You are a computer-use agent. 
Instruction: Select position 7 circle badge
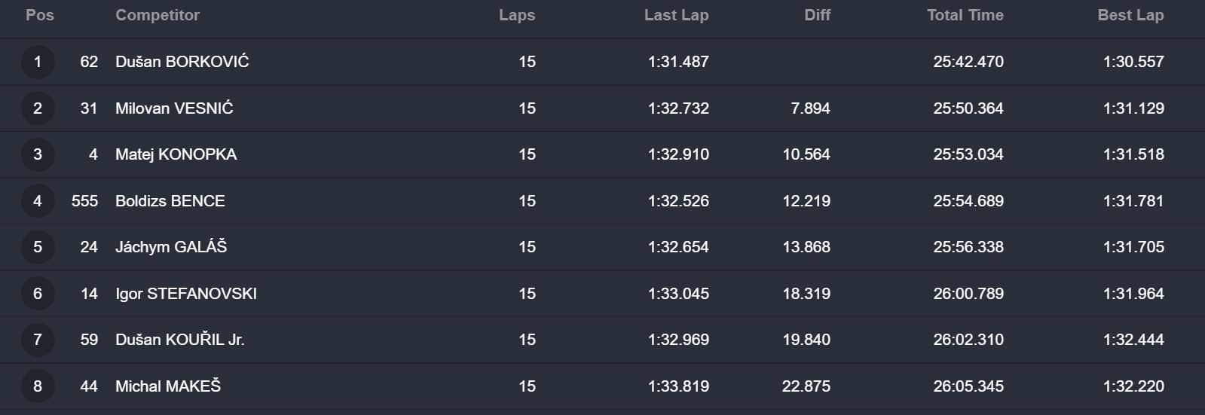(x=38, y=340)
